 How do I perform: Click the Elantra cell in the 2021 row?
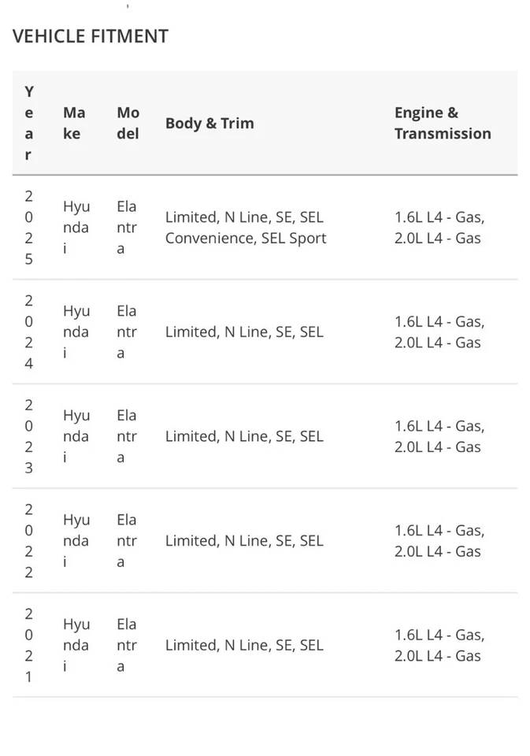pos(126,645)
